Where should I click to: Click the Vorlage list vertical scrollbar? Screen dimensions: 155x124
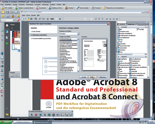coord(78,55)
